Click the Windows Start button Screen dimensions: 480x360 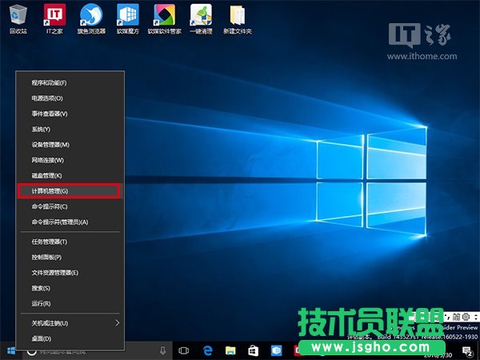point(11,351)
